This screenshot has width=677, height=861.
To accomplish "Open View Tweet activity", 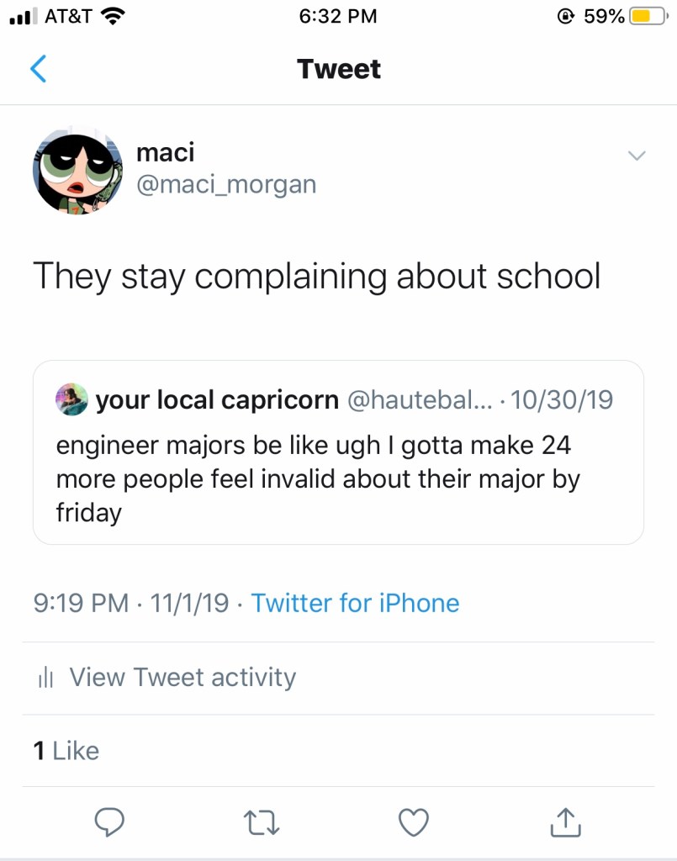I will 182,678.
